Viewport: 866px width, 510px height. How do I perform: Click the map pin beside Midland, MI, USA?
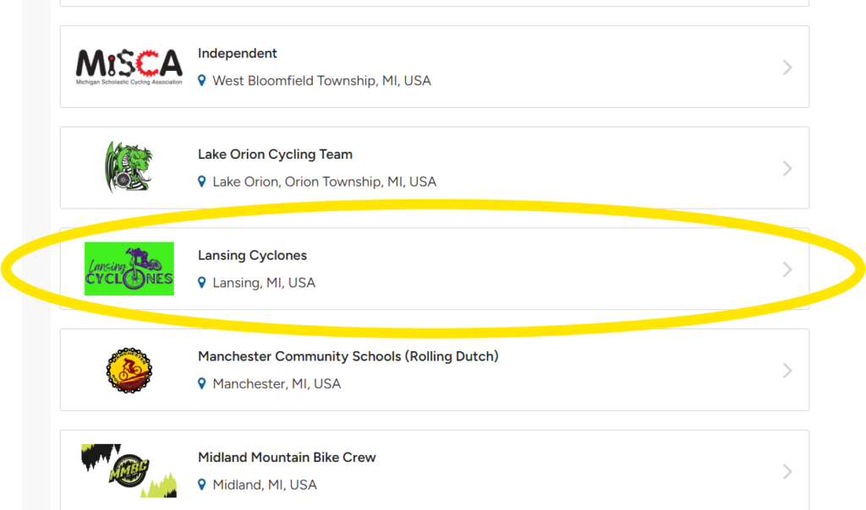(x=201, y=485)
